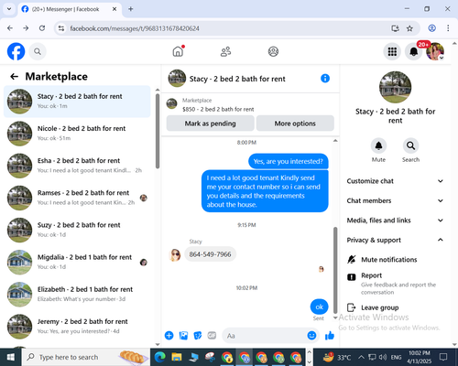The image size is (458, 366).
Task: Reload the page
Action: coord(42,28)
